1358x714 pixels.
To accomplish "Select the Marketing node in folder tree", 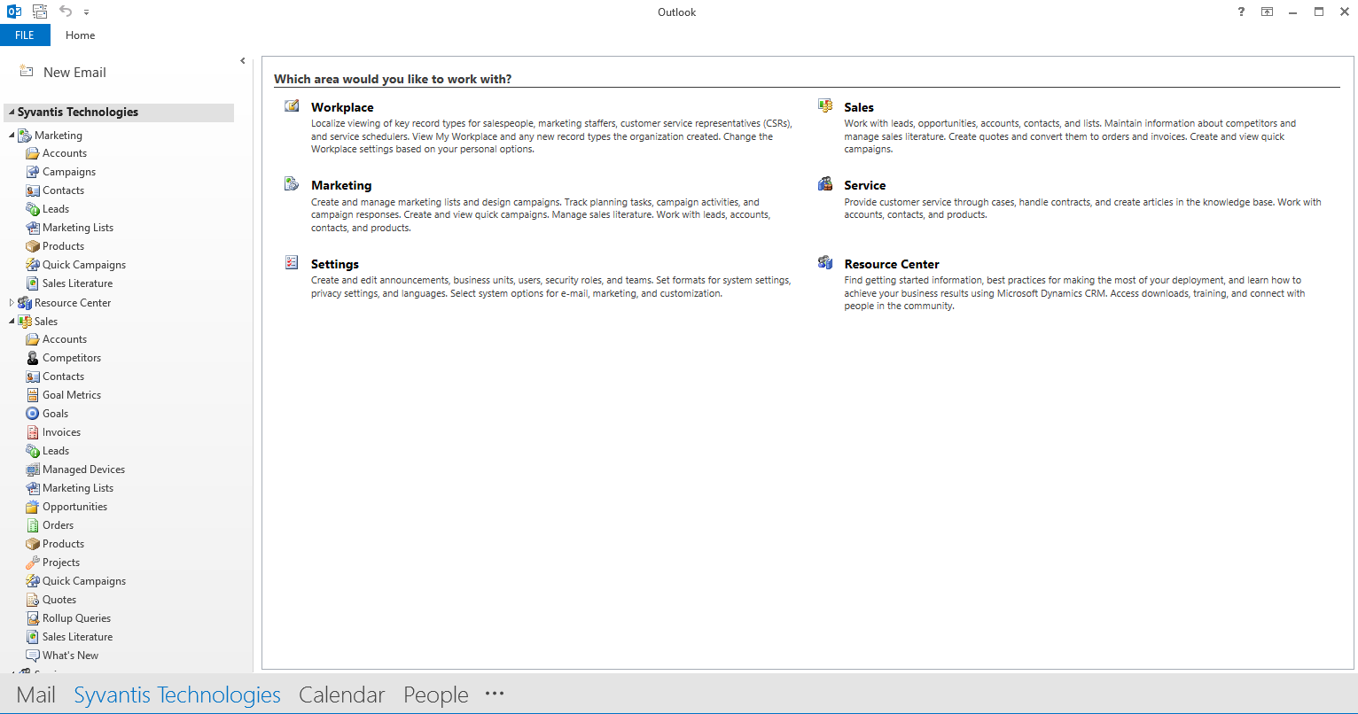I will pyautogui.click(x=59, y=136).
